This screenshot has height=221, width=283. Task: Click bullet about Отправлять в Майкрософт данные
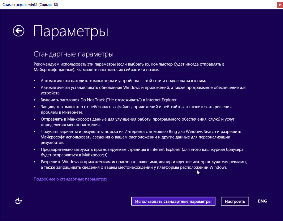pyautogui.click(x=138, y=122)
